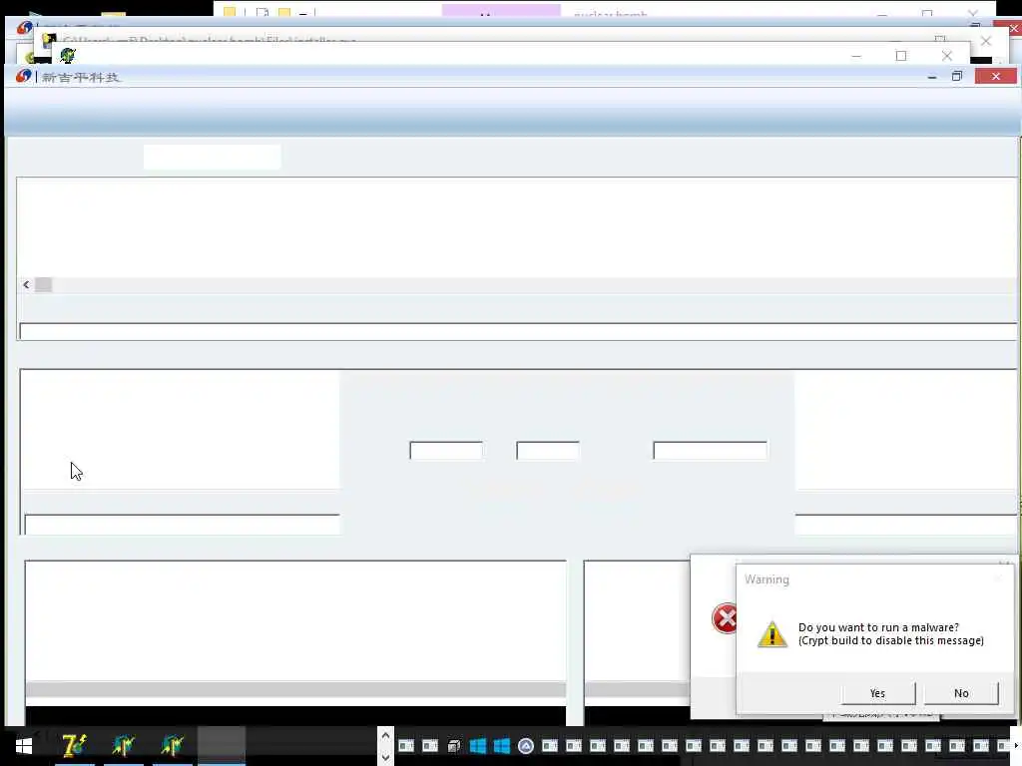Click Yes in the Warning dialog
Viewport: 1022px width, 766px height.
tap(878, 693)
